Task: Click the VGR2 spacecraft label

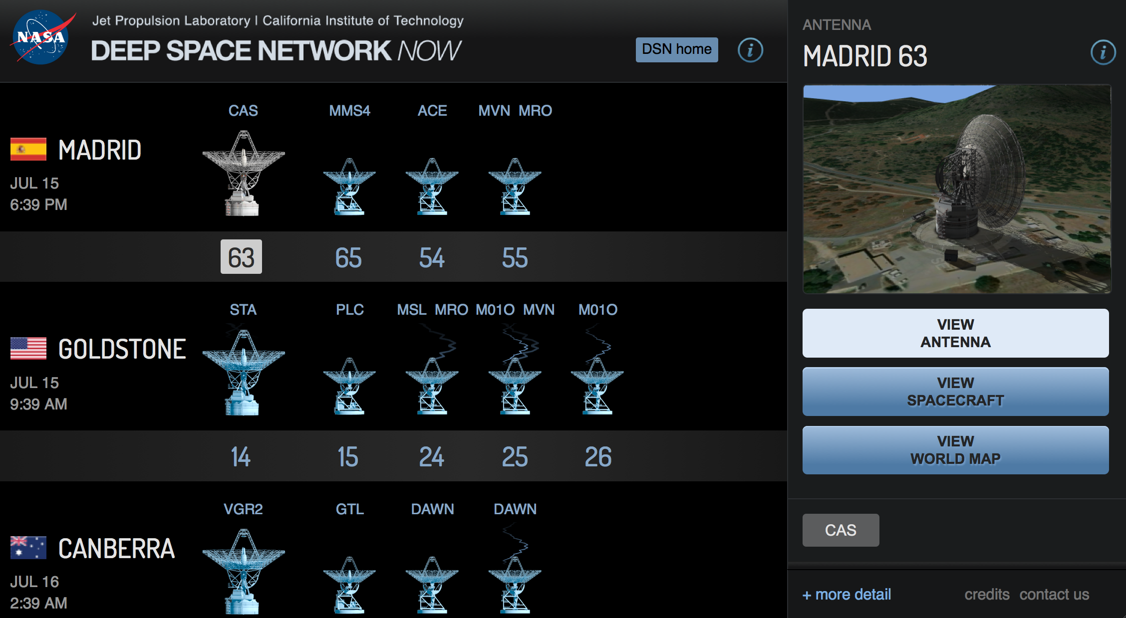Action: tap(243, 509)
